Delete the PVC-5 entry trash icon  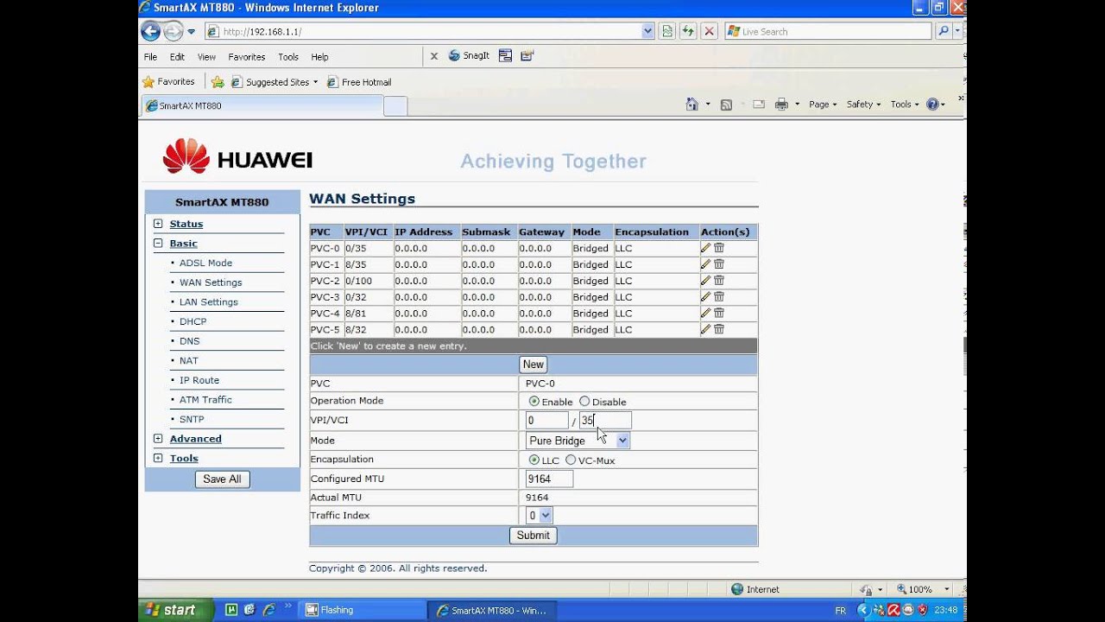[x=719, y=329]
